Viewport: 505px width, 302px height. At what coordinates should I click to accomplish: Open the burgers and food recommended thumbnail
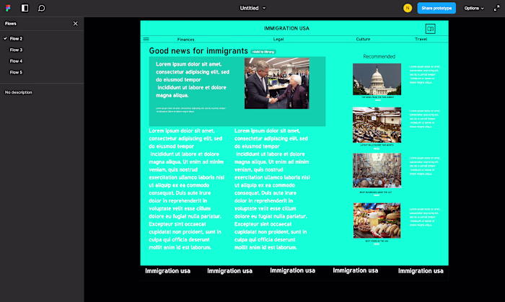(377, 221)
